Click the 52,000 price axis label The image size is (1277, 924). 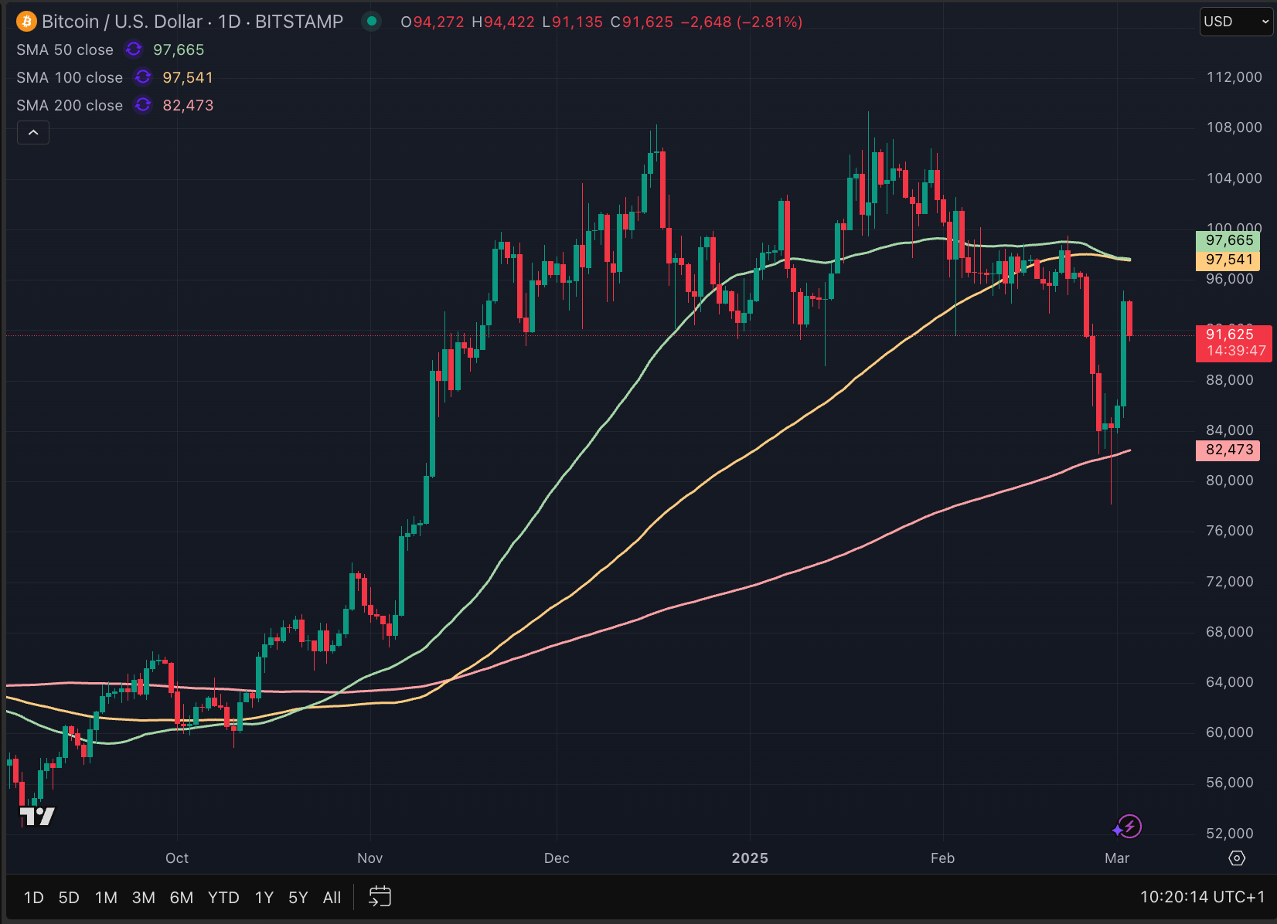coord(1230,834)
